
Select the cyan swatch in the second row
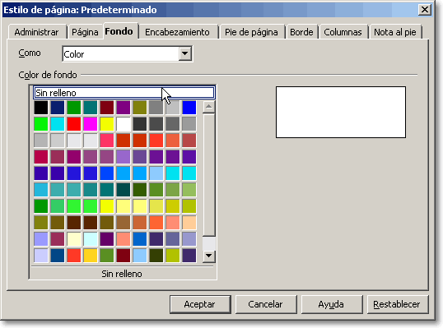point(58,124)
